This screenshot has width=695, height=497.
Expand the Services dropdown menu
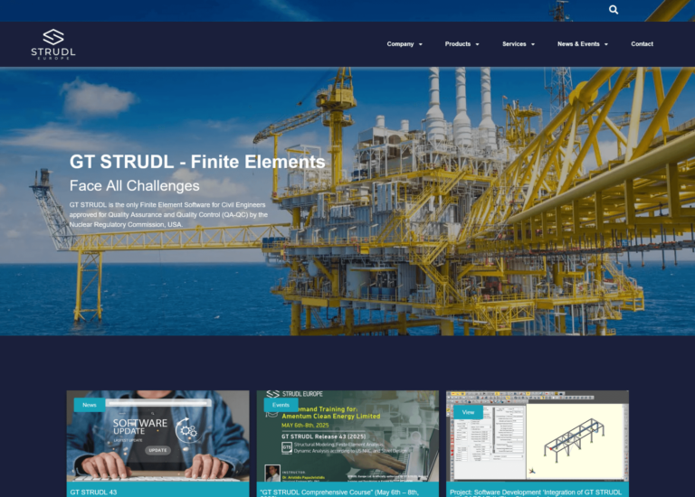(518, 44)
